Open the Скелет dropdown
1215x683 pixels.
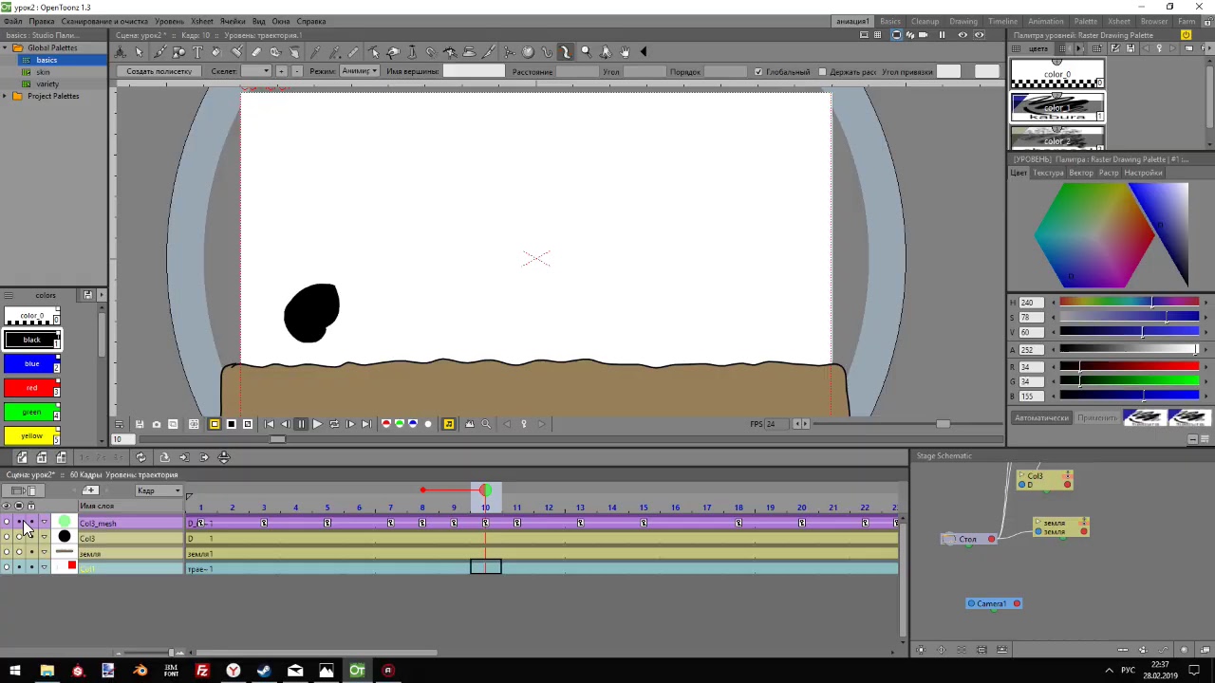(x=254, y=71)
